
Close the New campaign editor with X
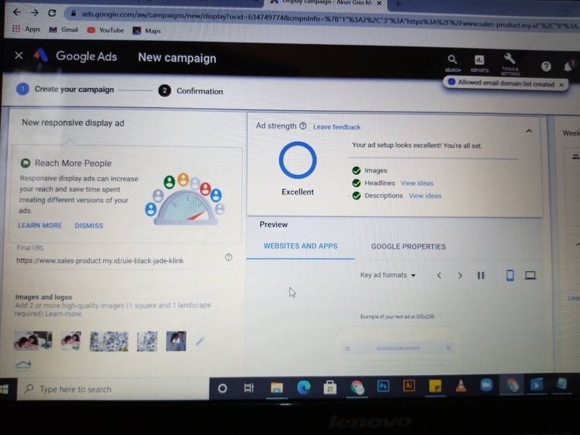click(19, 56)
